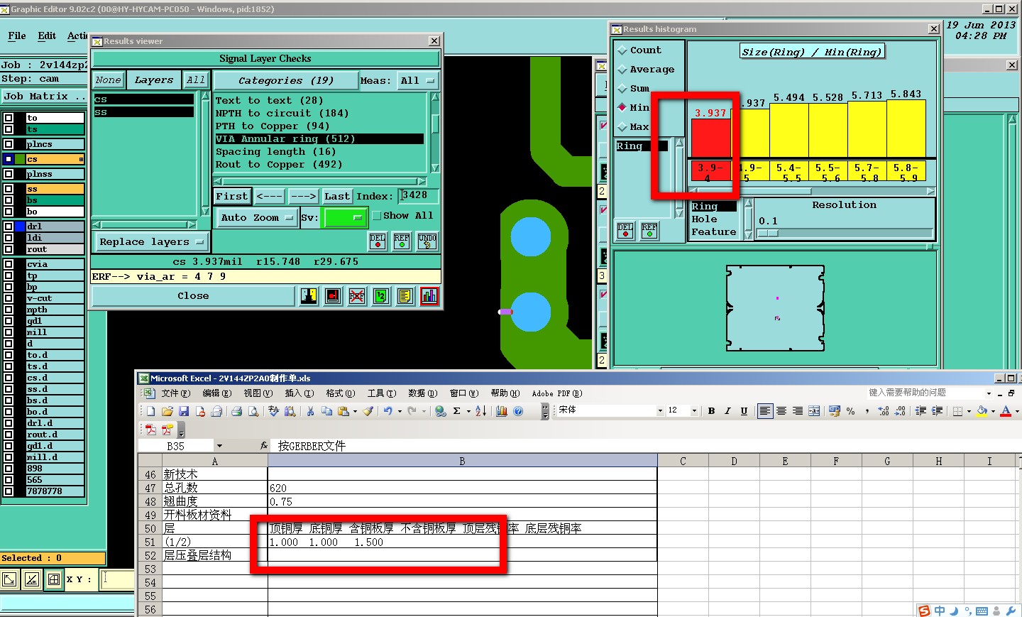Open Excel font name dropdown
This screenshot has height=617, width=1022.
click(660, 411)
